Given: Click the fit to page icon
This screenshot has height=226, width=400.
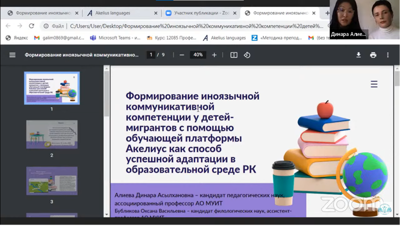Looking at the screenshot, I should 233,55.
